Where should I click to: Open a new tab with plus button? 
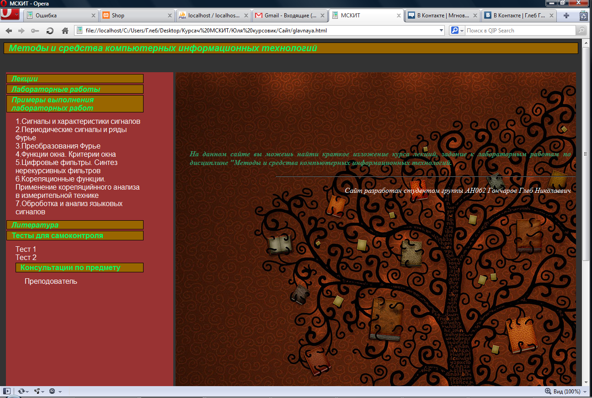566,15
